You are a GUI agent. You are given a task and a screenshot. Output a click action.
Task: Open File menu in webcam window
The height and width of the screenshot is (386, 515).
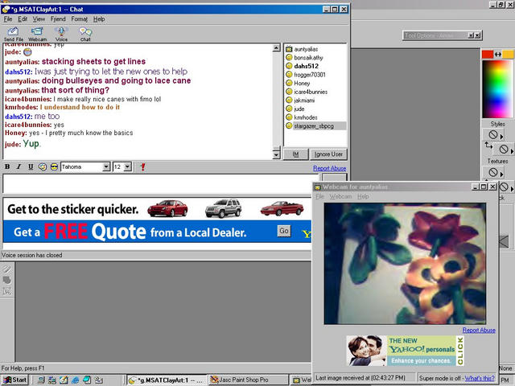[x=320, y=196]
